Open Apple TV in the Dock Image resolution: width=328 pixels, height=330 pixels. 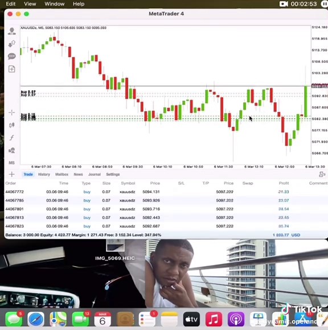click(x=191, y=319)
